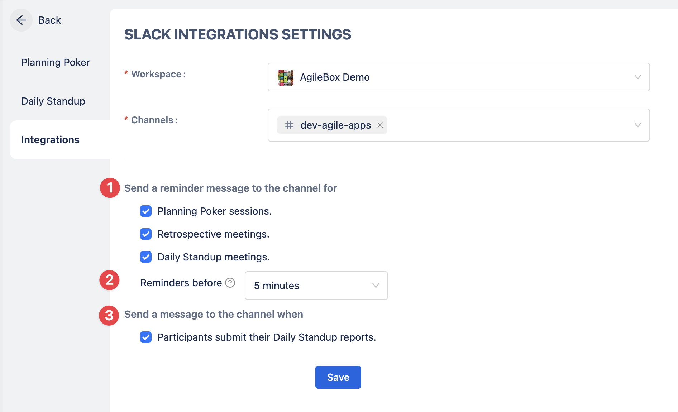Open the Reminders before help tooltip icon
Screen dimensions: 678x412
tap(230, 283)
